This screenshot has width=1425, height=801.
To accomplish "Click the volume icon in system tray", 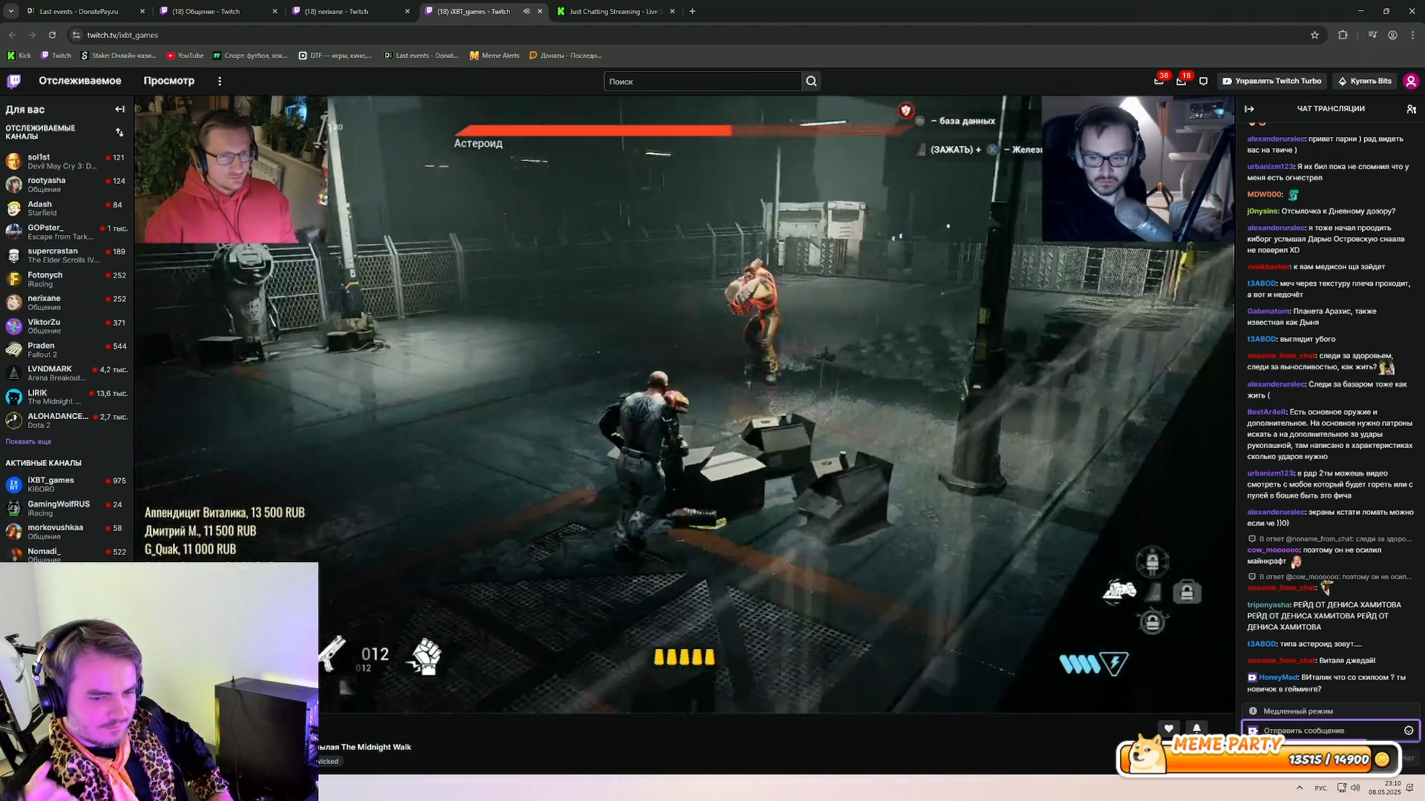I will pos(1355,788).
